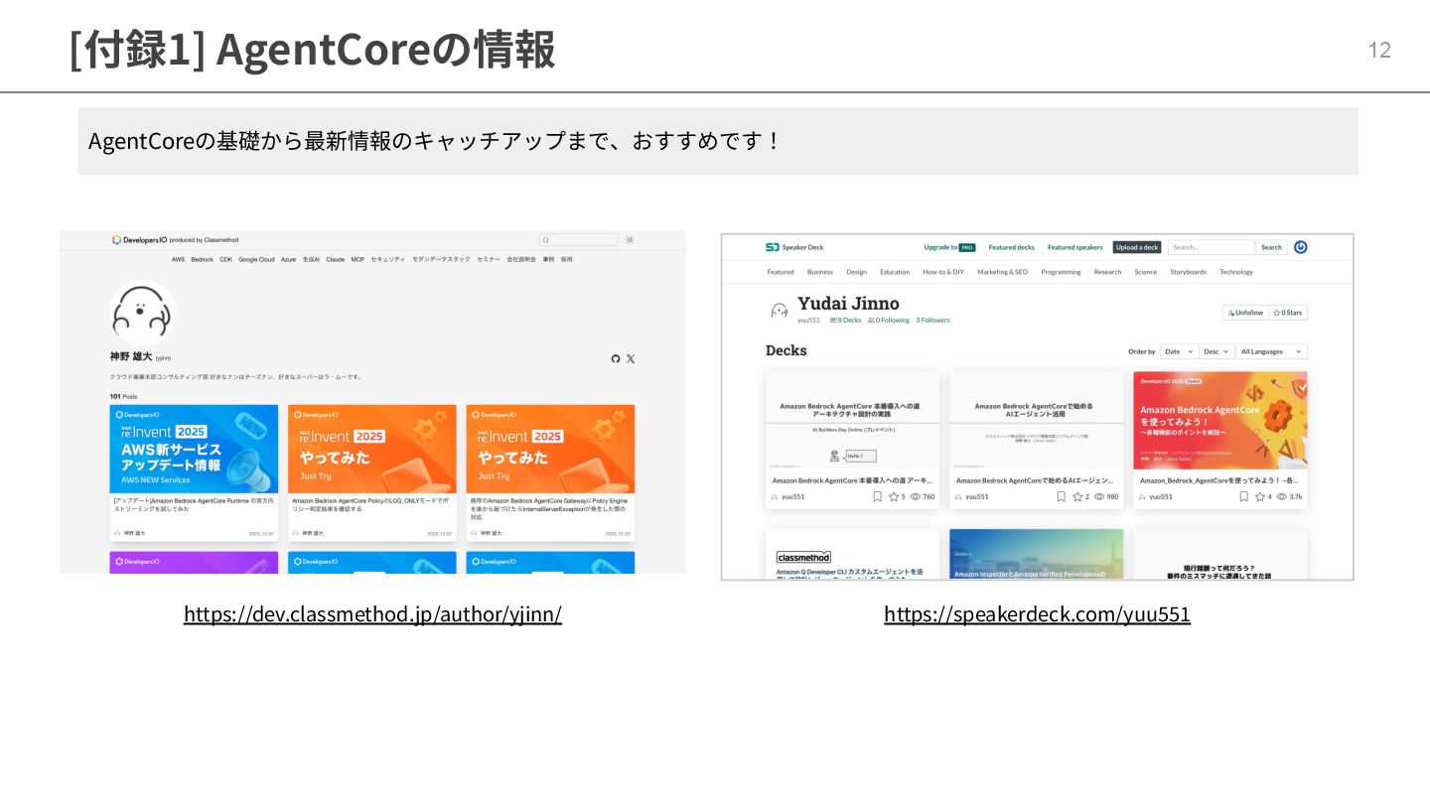Star the deck with 5 stars
This screenshot has height=804, width=1430.
pyautogui.click(x=894, y=496)
